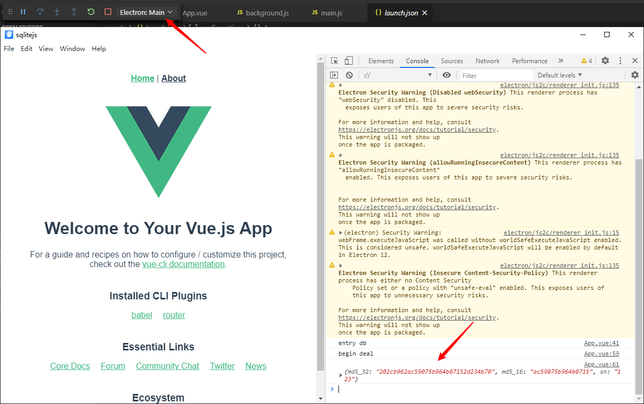644x404 pixels.
Task: Open the Forum link
Action: (113, 366)
